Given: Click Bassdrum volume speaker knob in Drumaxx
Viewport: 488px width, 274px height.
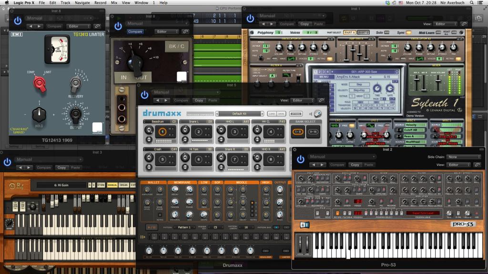Looking at the screenshot, I should [149, 130].
